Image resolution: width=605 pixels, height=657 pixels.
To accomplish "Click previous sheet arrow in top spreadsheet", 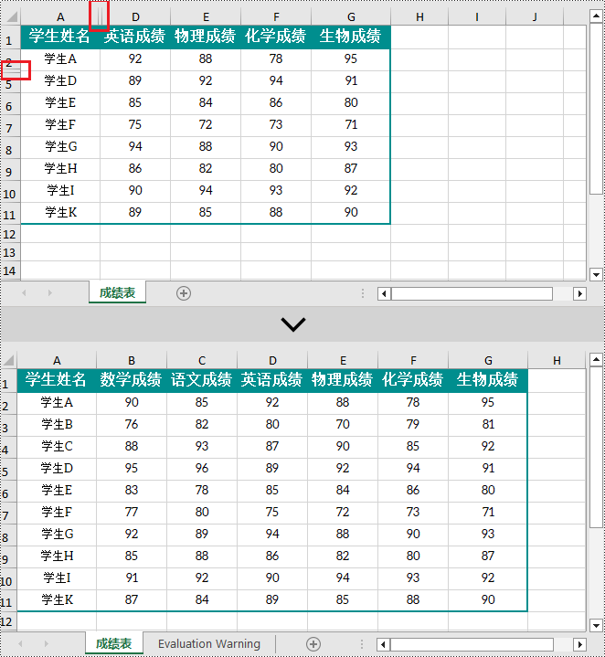I will 24,293.
